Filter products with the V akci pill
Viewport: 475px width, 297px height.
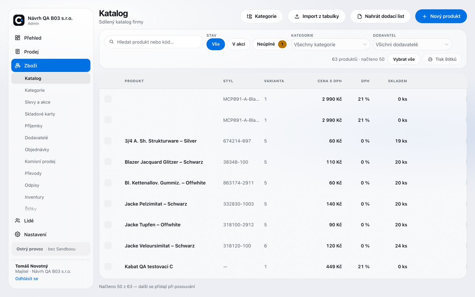(238, 44)
